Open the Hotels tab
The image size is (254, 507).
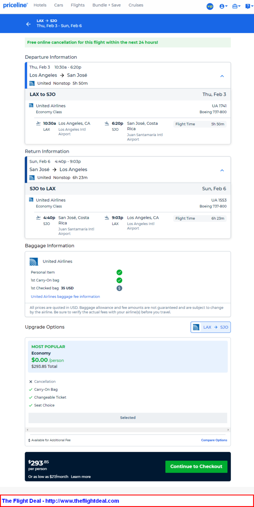pos(40,5)
